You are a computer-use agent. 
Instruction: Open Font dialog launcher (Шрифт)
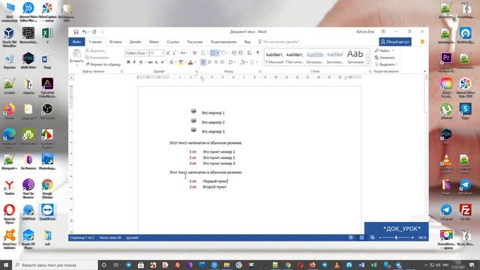coord(196,71)
